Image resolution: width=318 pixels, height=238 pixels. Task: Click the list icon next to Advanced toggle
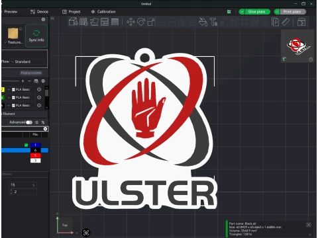[36, 122]
